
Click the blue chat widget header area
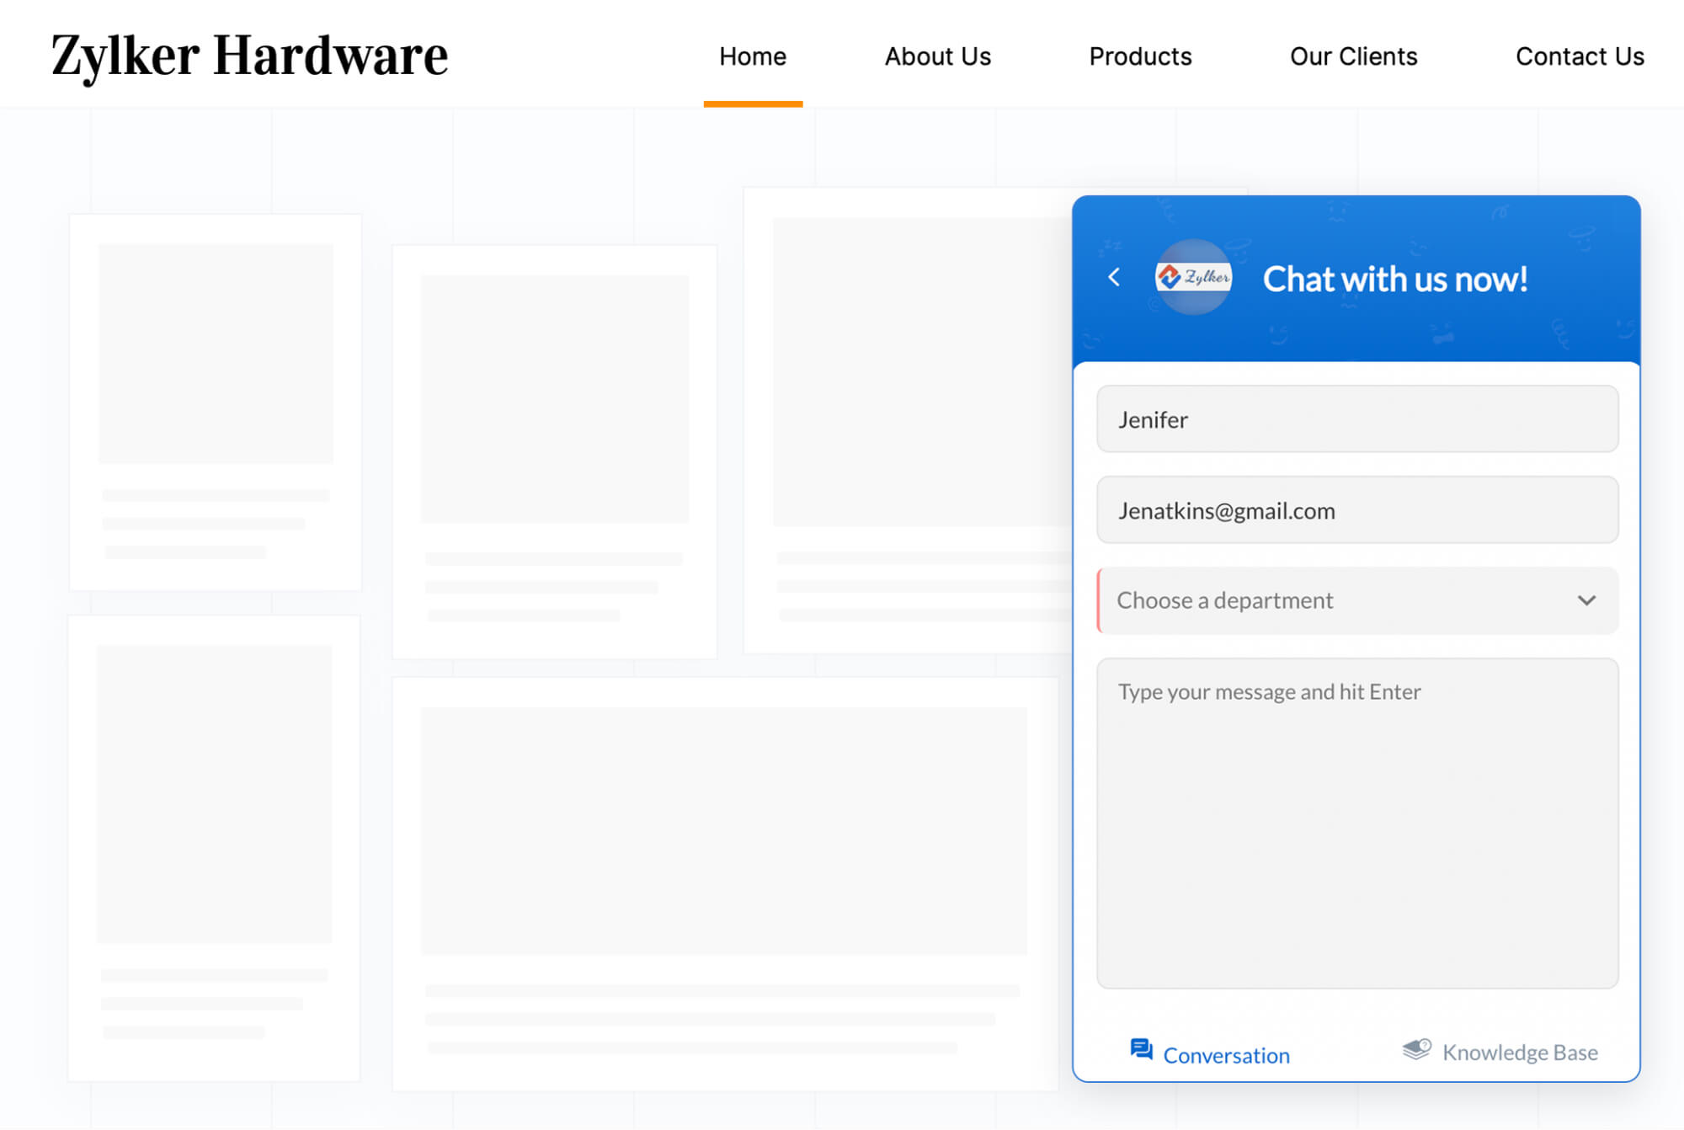tap(1357, 278)
